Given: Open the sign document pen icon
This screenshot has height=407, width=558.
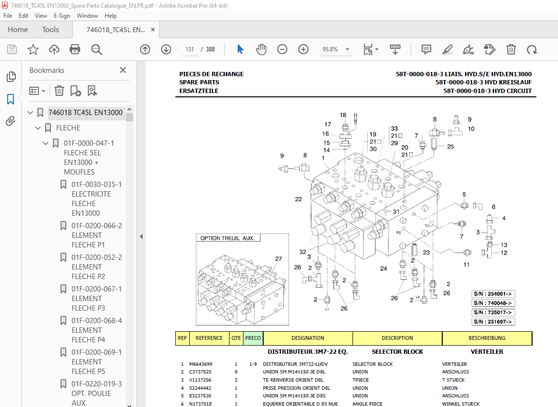Looking at the screenshot, I should (468, 49).
